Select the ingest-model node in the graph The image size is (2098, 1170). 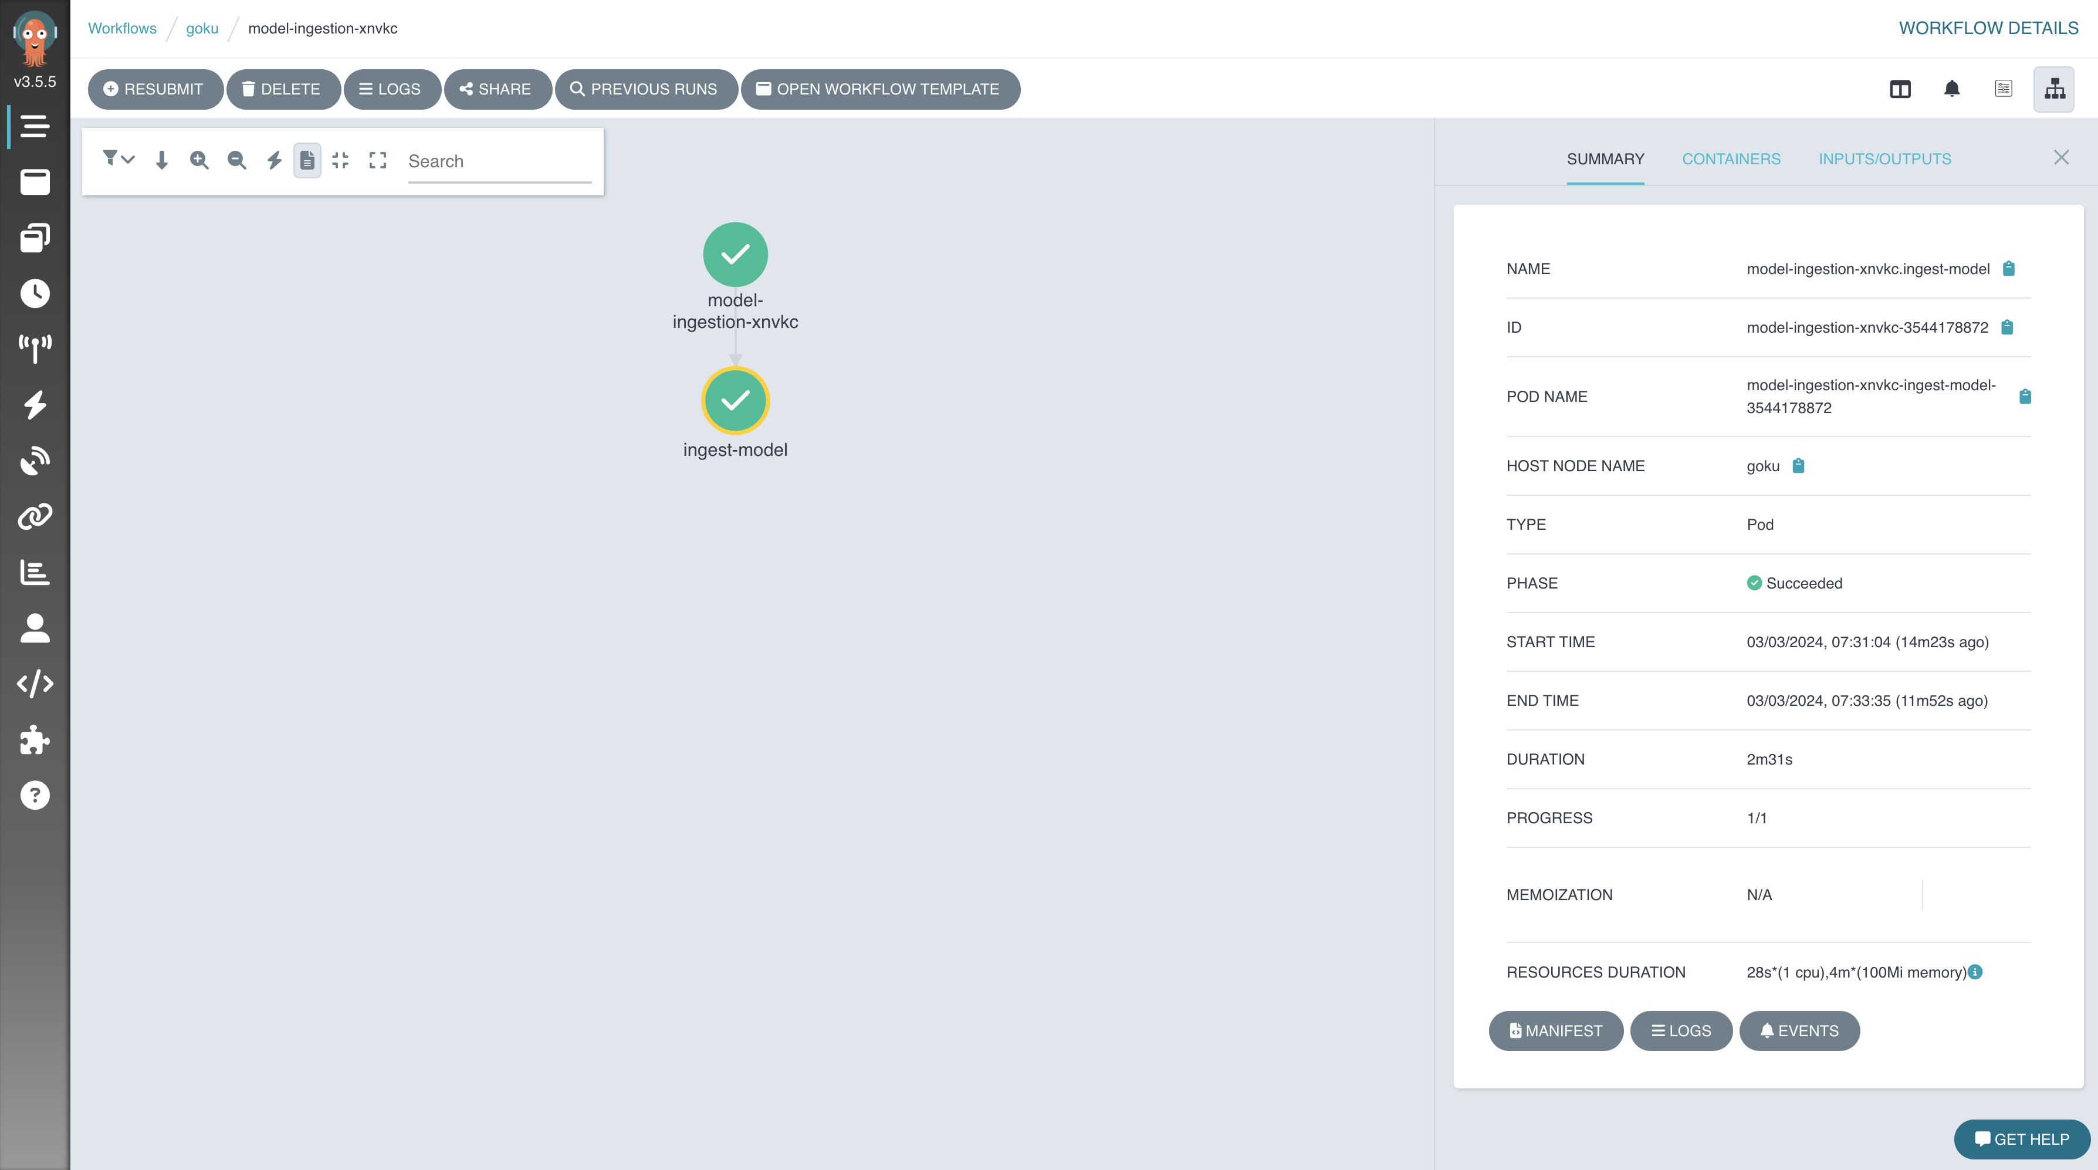(x=735, y=401)
